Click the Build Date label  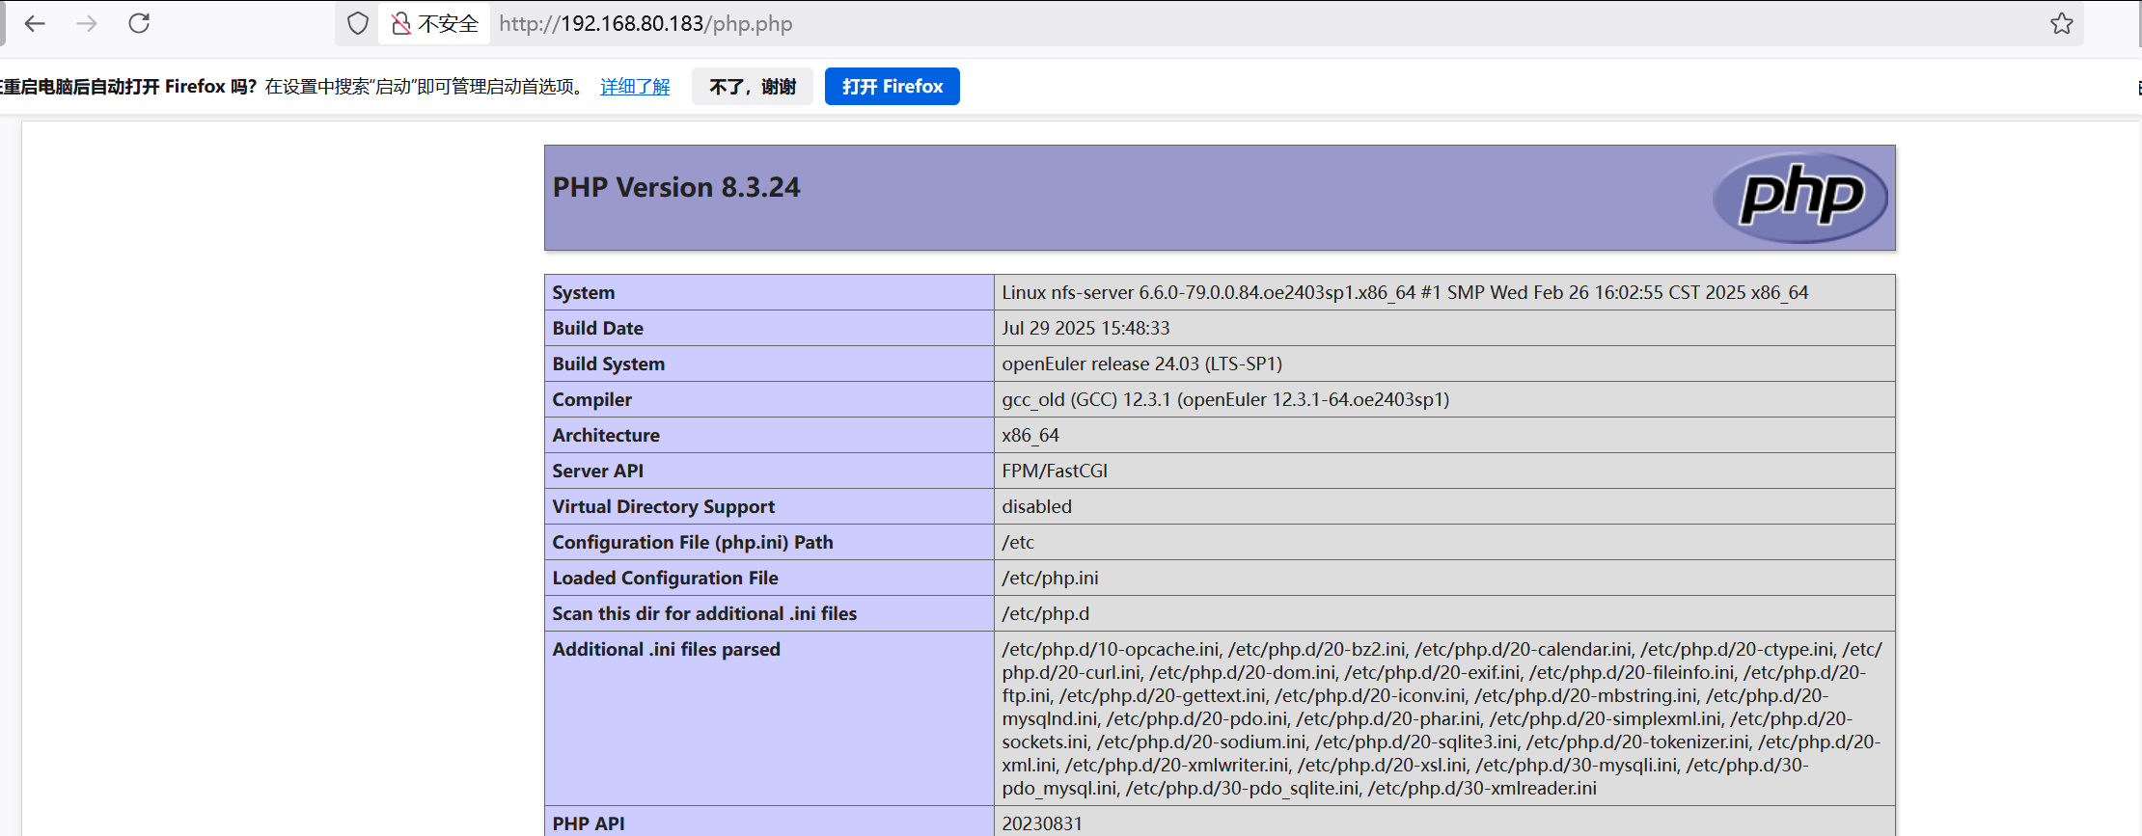598,328
